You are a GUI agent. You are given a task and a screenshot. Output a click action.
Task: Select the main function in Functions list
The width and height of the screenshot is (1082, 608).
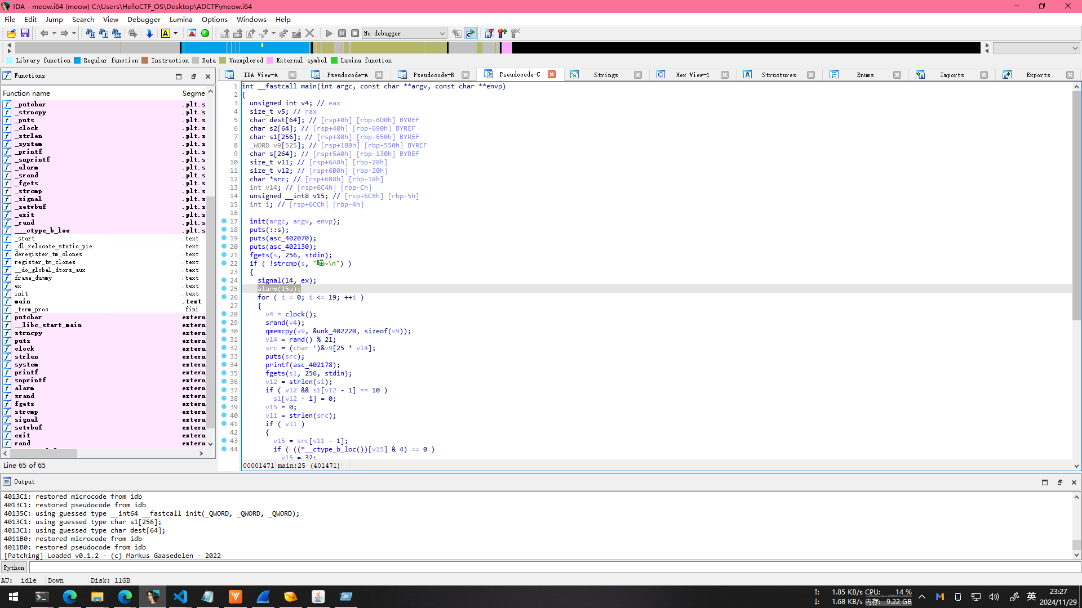coord(23,301)
